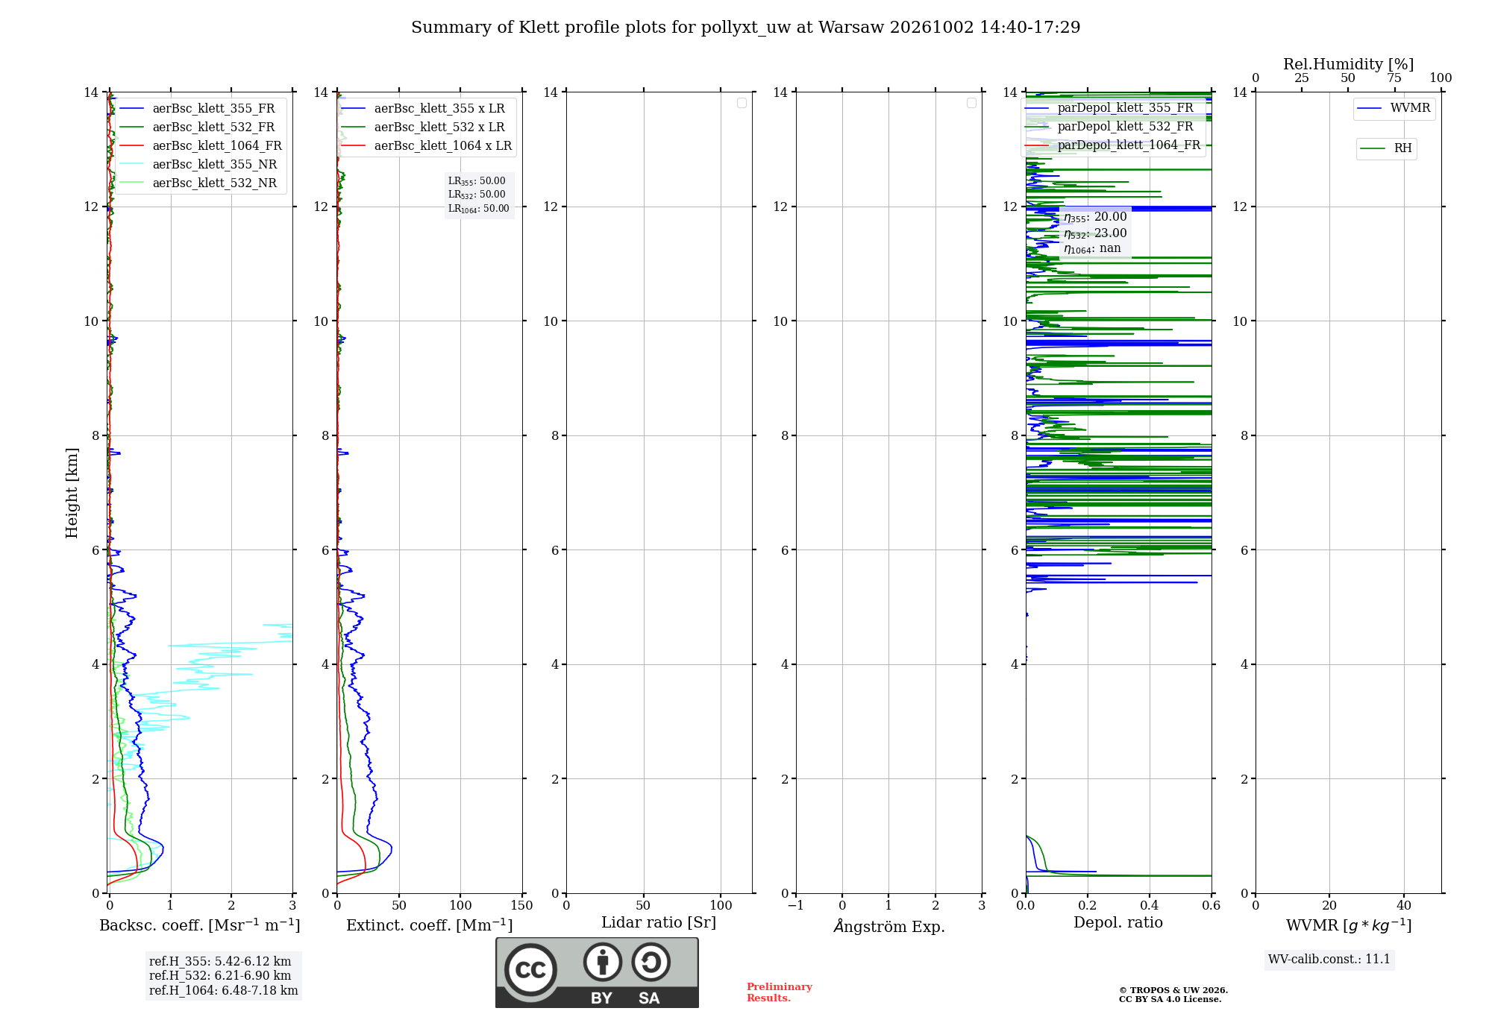
Task: Click the empty legend box in Lidar ratio plot
Action: [742, 103]
